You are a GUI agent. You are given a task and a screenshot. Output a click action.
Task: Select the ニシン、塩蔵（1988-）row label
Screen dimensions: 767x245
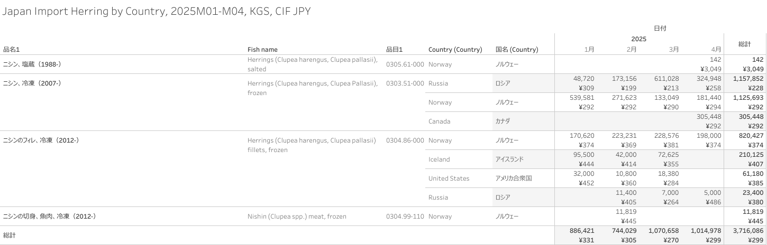(x=32, y=64)
